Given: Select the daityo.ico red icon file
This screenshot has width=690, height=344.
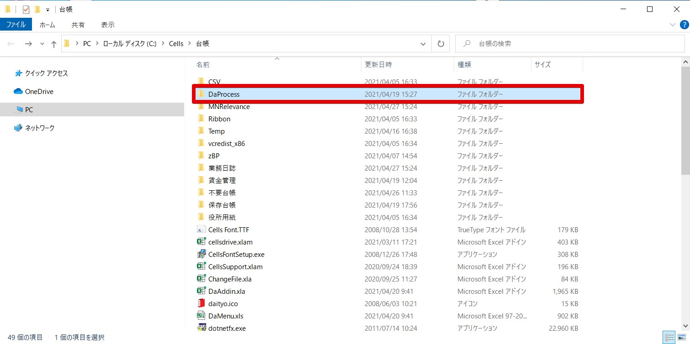Looking at the screenshot, I should tap(201, 303).
